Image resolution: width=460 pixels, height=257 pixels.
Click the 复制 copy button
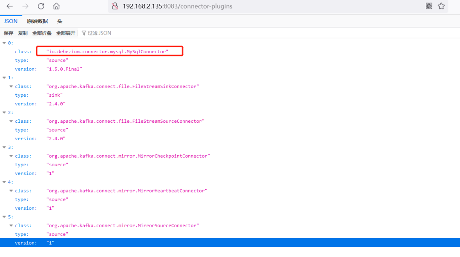pyautogui.click(x=23, y=33)
